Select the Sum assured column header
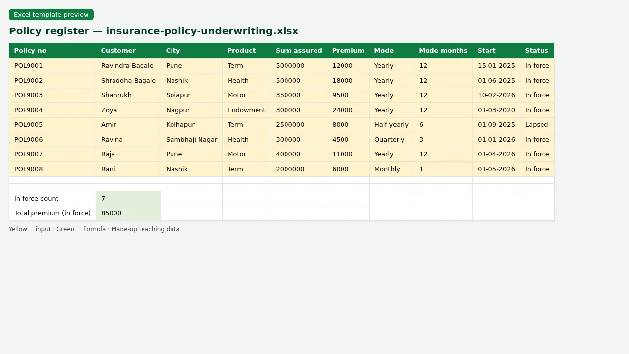Image resolution: width=629 pixels, height=354 pixels. coord(299,51)
